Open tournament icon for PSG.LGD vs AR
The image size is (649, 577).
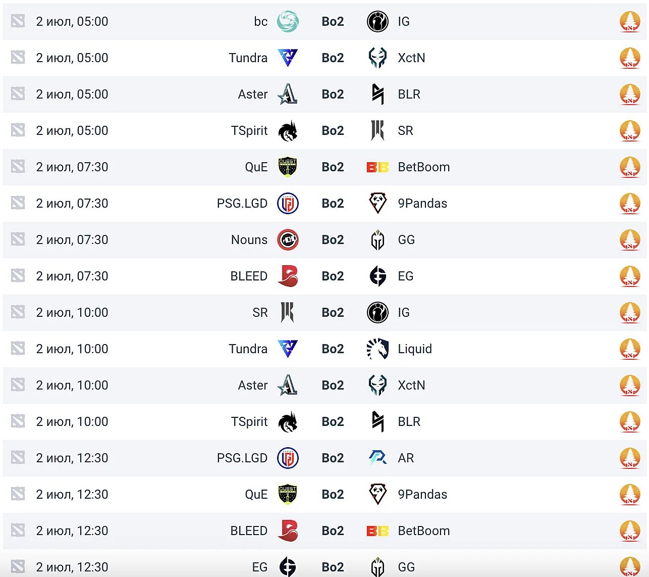[630, 458]
